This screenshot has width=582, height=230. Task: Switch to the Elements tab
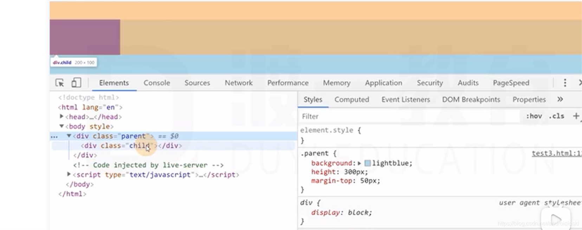point(114,83)
